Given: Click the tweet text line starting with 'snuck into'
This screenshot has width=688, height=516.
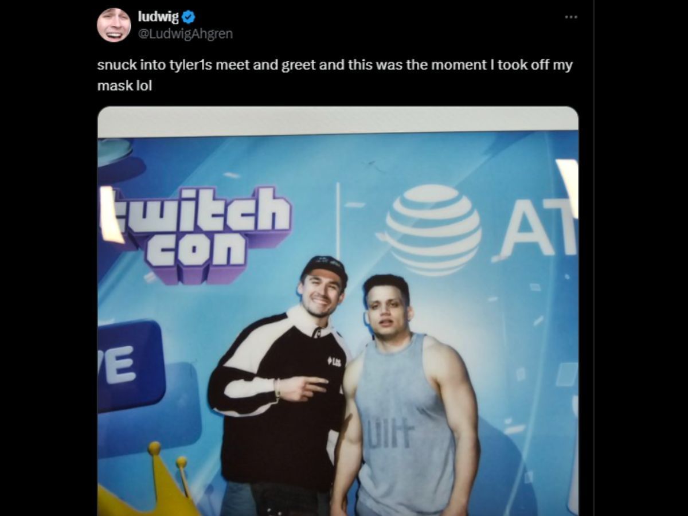Looking at the screenshot, I should point(229,65).
